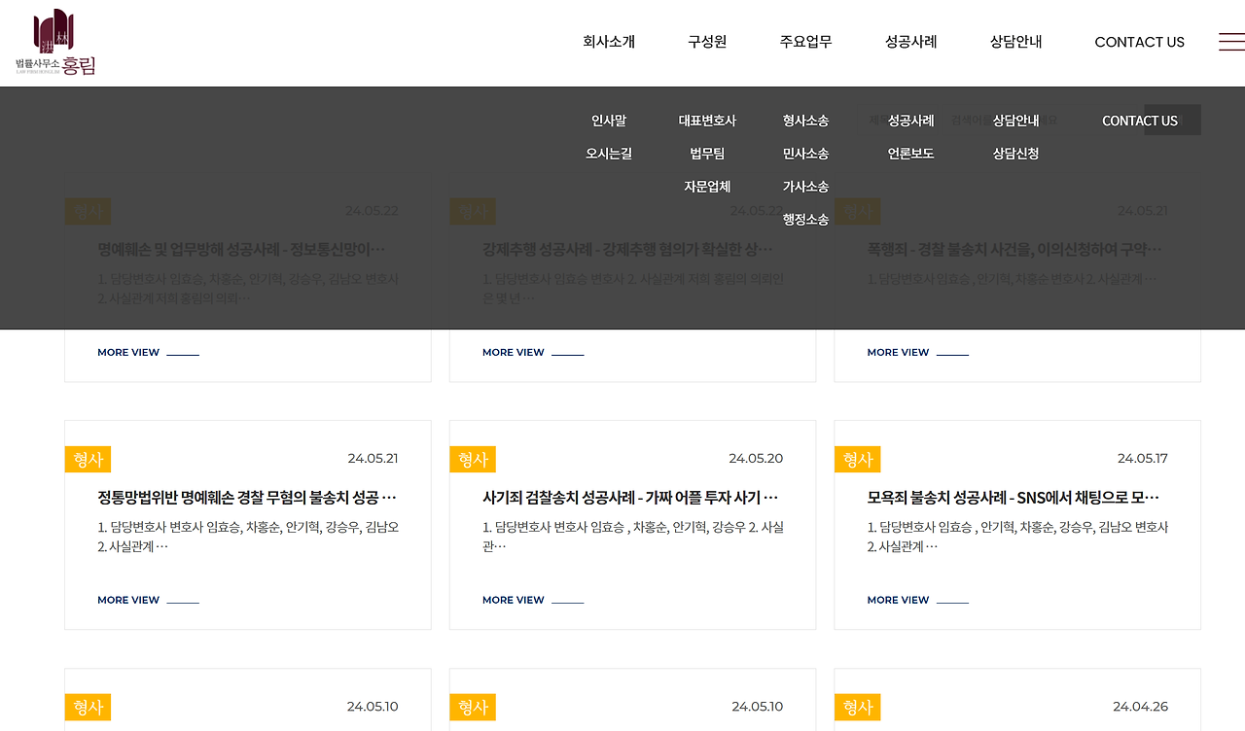Open 행정소송 submenu item
Screen dimensions: 1245x731
pyautogui.click(x=805, y=220)
